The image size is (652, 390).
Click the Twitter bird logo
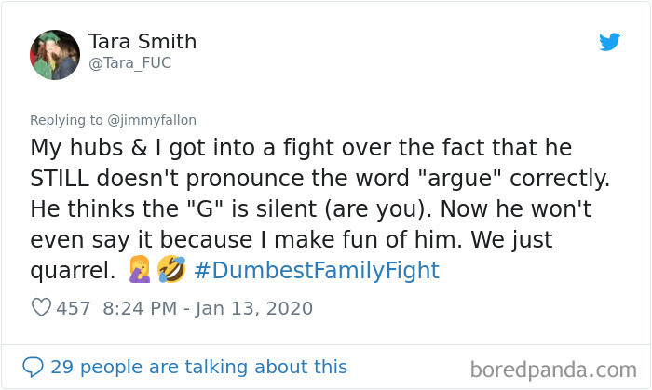coord(609,42)
